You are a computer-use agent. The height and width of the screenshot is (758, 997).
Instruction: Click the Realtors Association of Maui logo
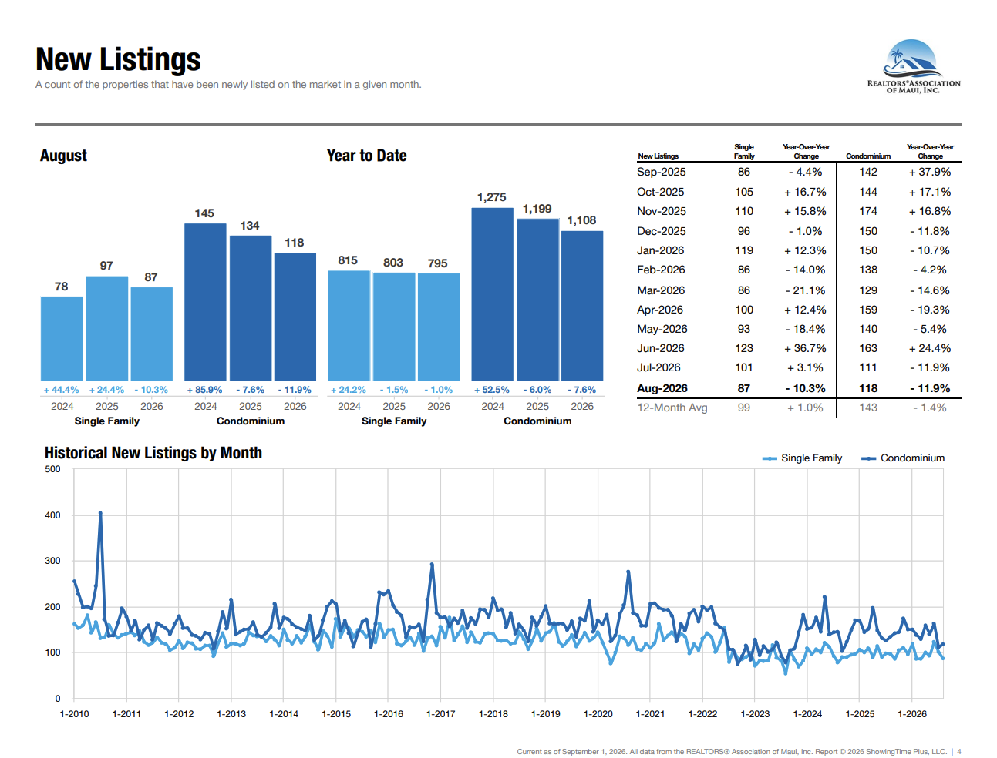click(x=914, y=67)
